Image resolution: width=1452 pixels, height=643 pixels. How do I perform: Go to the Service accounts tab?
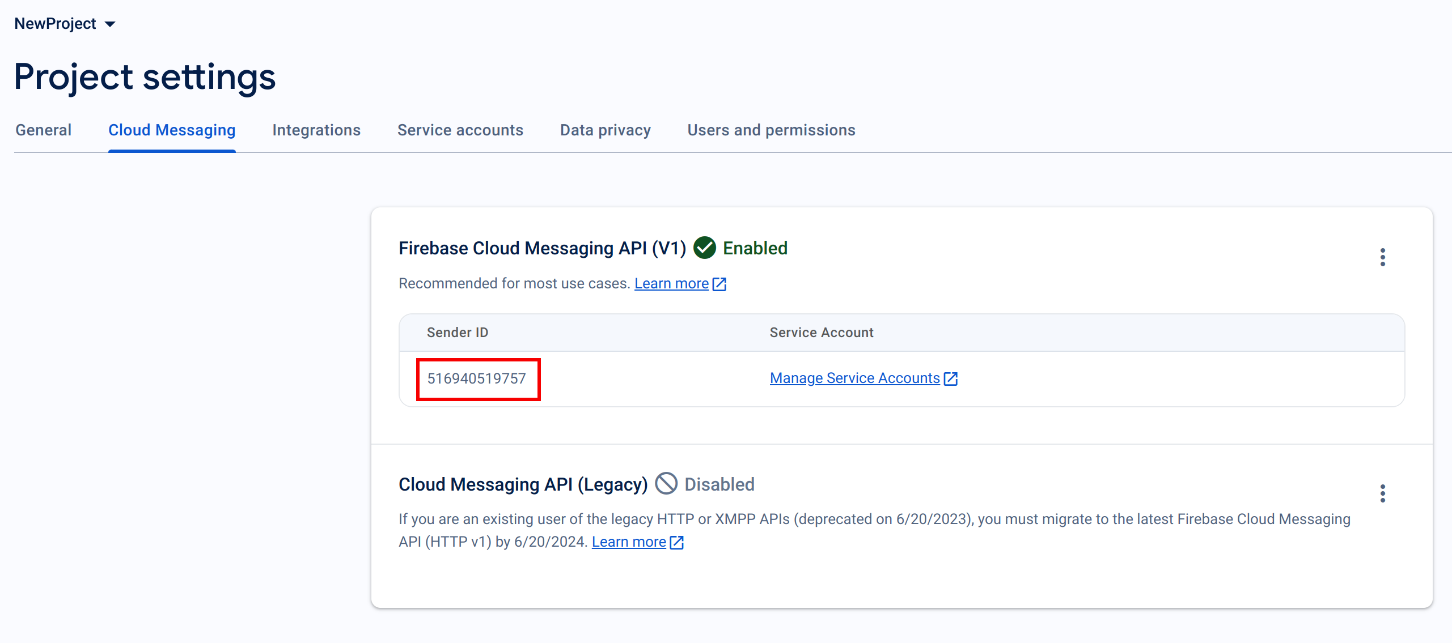click(460, 130)
